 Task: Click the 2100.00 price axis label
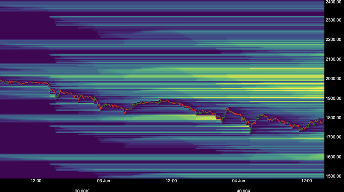(x=333, y=59)
